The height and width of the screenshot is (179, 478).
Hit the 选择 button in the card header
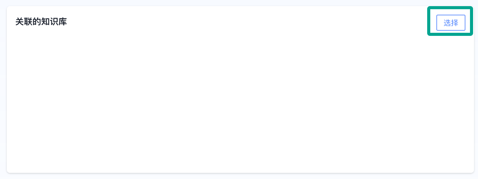point(451,23)
